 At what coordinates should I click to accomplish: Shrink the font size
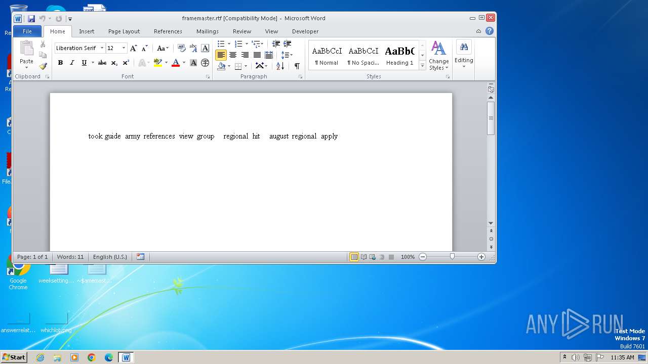click(144, 48)
